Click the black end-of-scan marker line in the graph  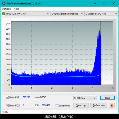101,29
